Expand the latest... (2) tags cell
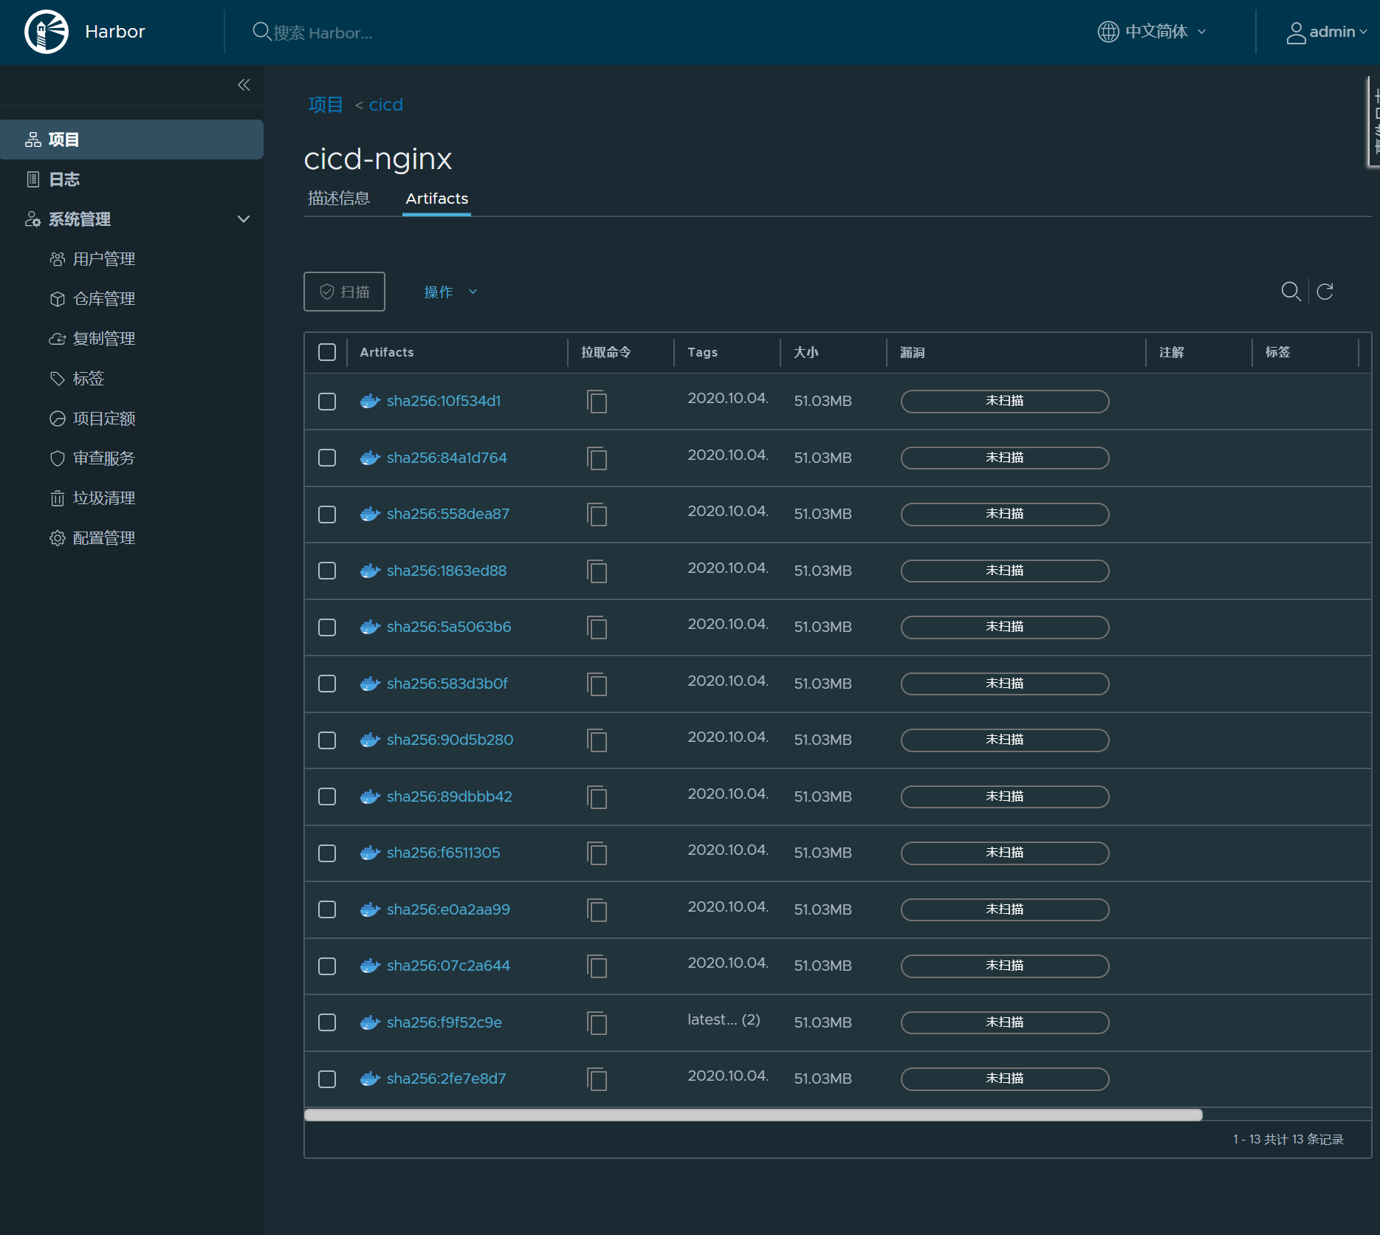This screenshot has width=1380, height=1235. point(724,1019)
